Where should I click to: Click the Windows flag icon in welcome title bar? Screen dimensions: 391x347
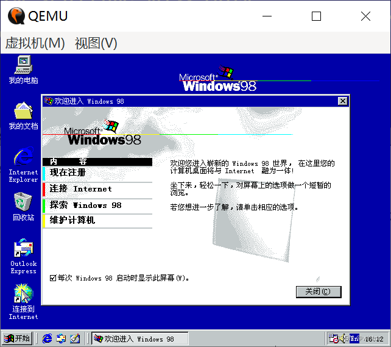(49, 101)
